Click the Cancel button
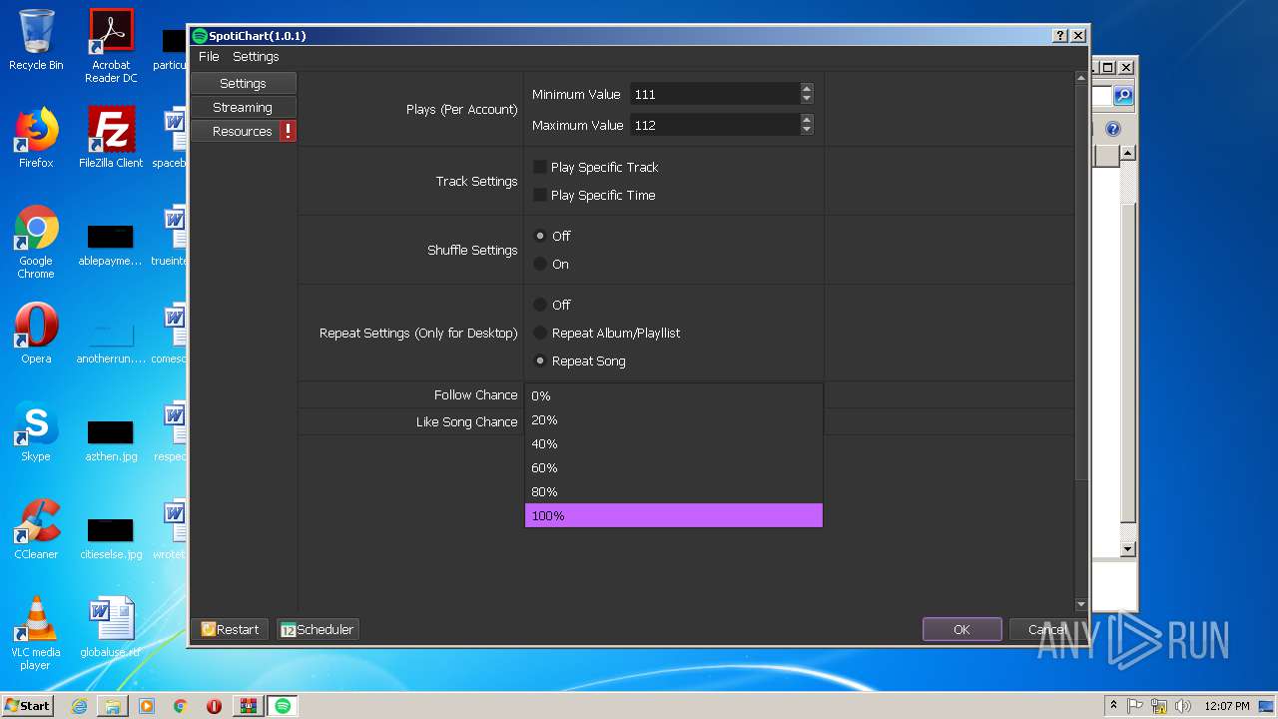 (1047, 629)
